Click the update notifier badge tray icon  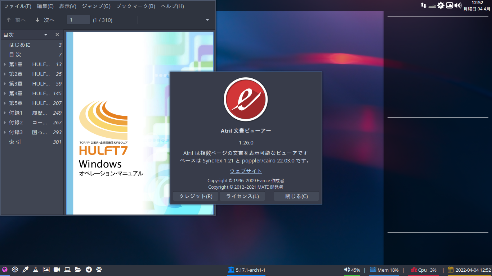pos(441,5)
